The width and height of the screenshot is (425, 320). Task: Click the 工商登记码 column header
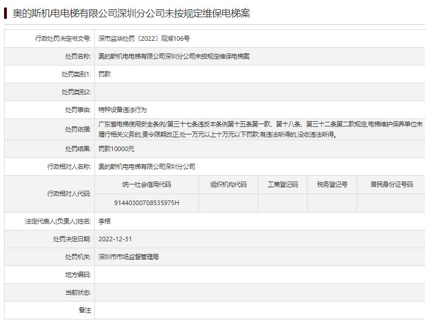pyautogui.click(x=283, y=184)
